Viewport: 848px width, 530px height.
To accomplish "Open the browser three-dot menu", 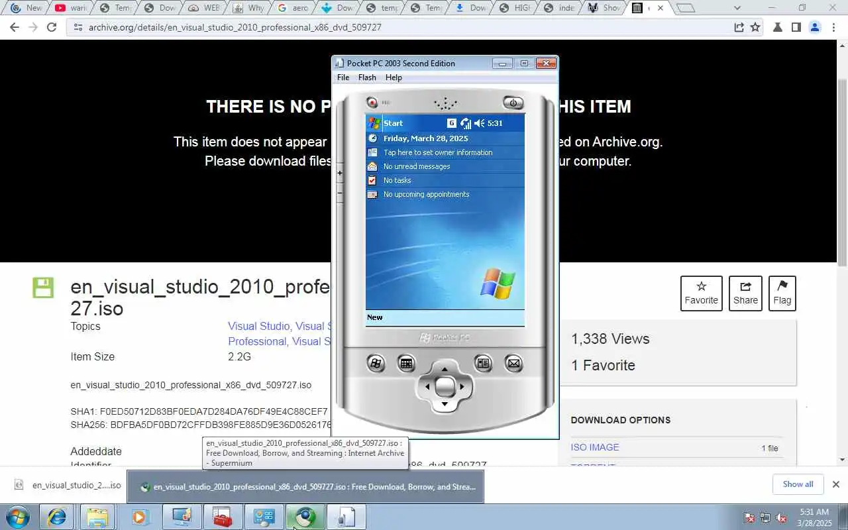I will pos(833,27).
